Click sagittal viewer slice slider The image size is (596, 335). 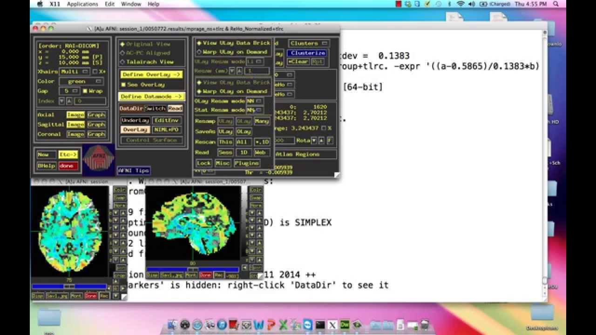tap(192, 269)
